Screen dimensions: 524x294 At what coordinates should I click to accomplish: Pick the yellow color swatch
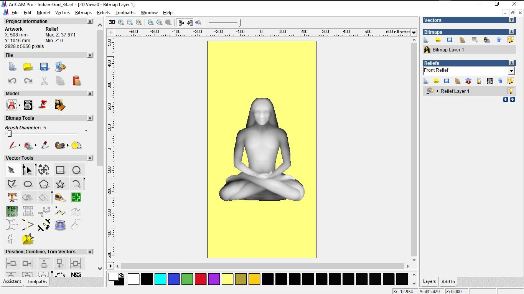pyautogui.click(x=227, y=279)
